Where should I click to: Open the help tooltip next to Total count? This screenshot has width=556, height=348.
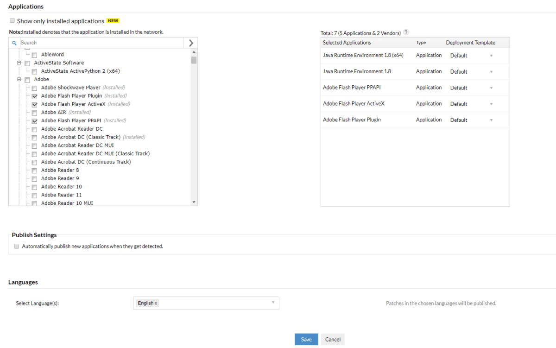406,32
